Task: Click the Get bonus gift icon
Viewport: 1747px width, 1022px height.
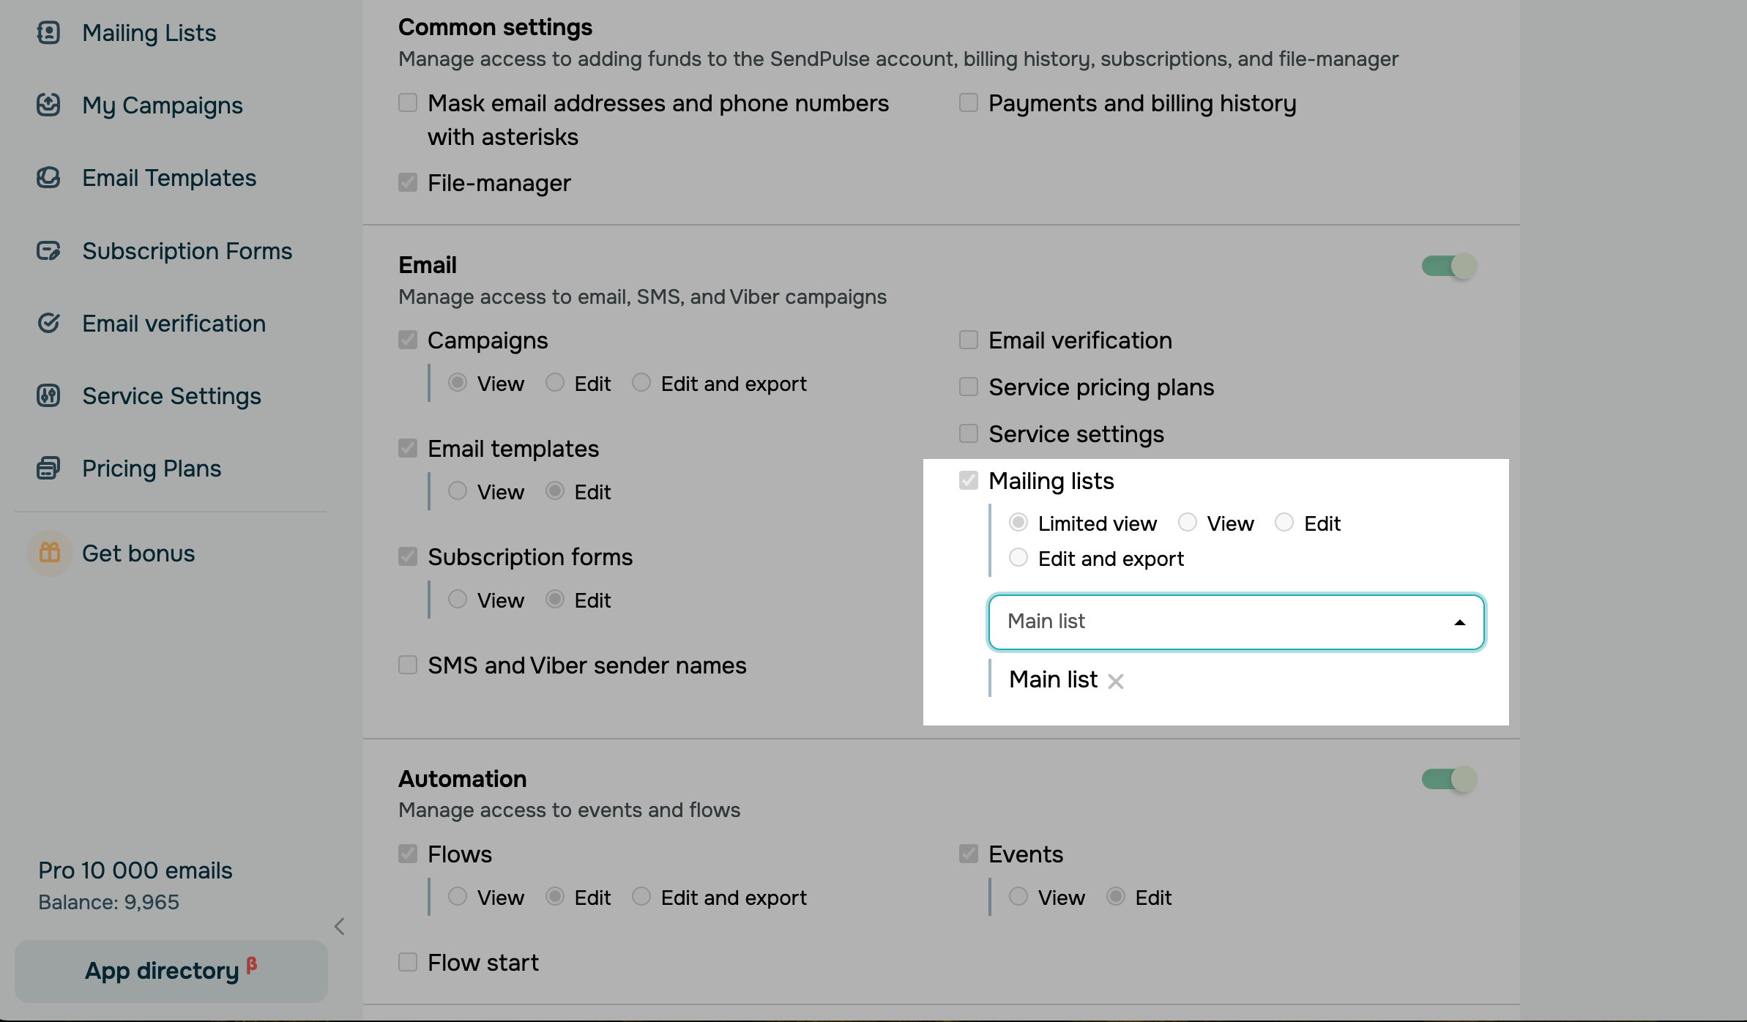Action: [x=50, y=553]
